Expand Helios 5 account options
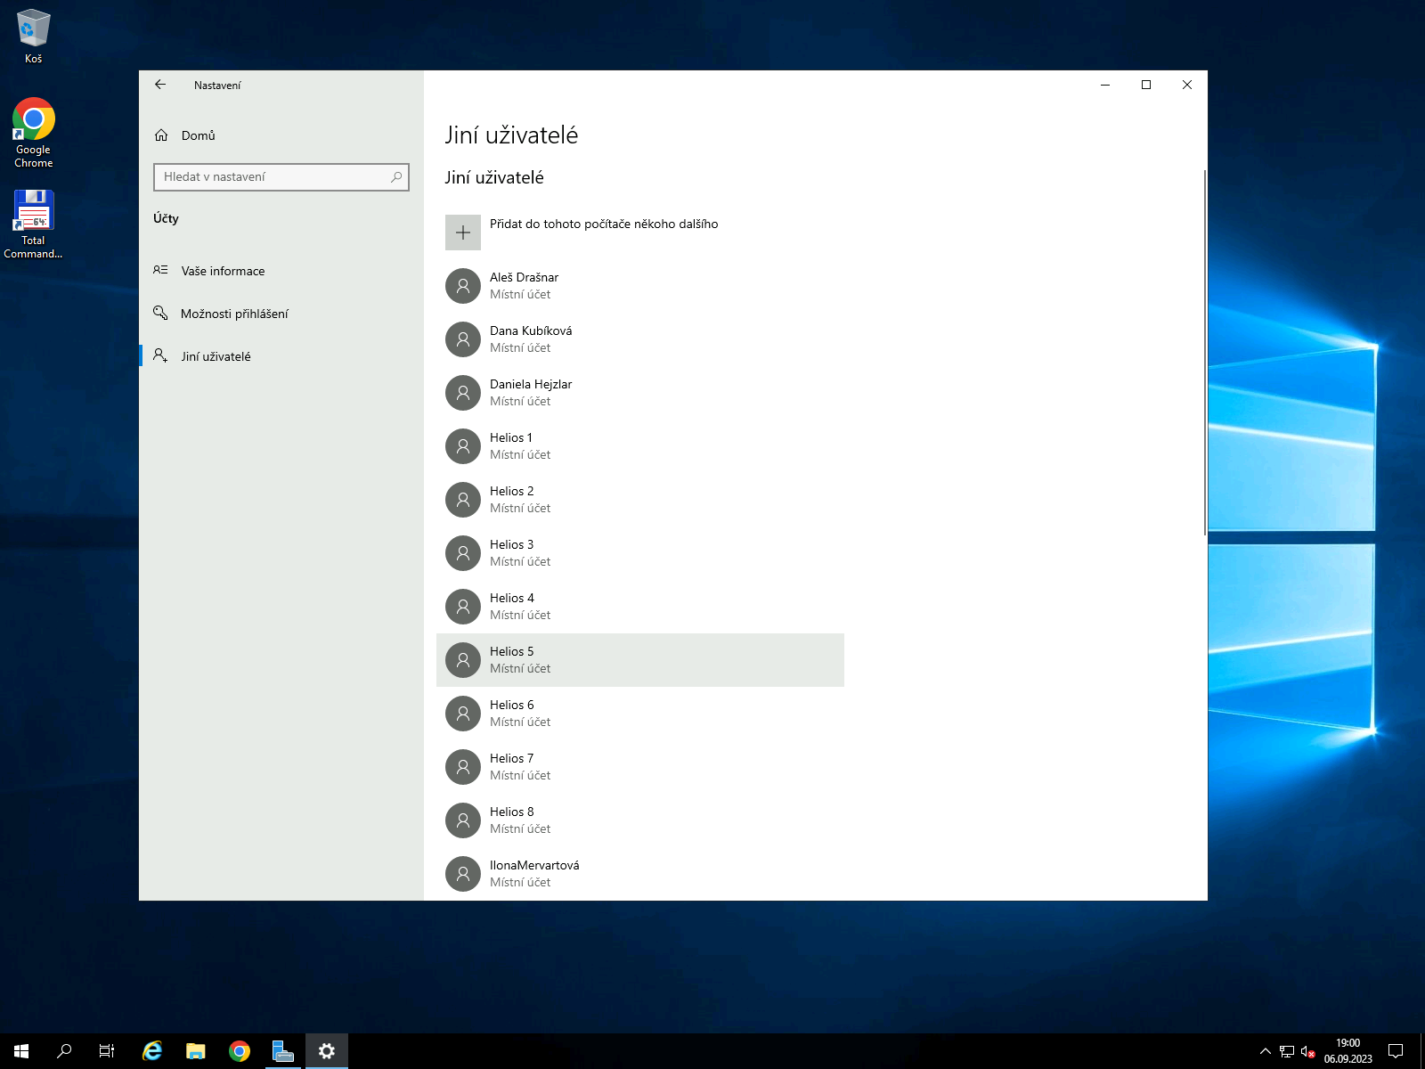This screenshot has width=1425, height=1069. tap(639, 659)
